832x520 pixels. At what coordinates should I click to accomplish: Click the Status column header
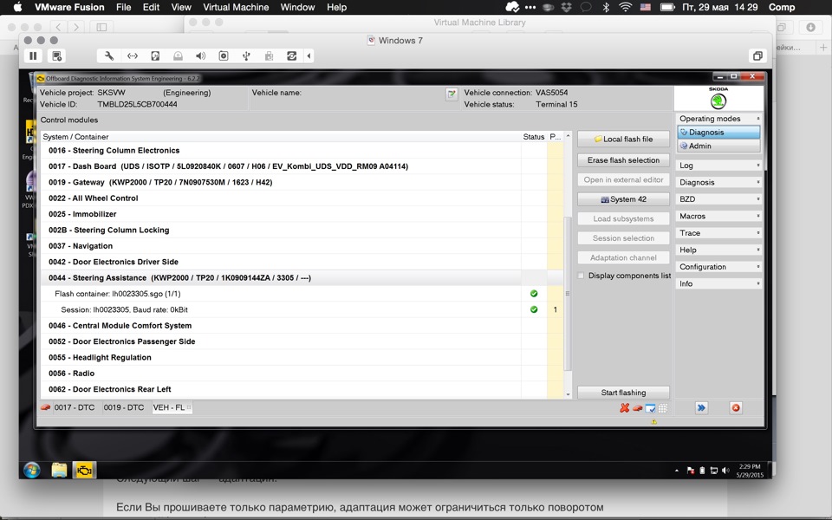coord(534,137)
